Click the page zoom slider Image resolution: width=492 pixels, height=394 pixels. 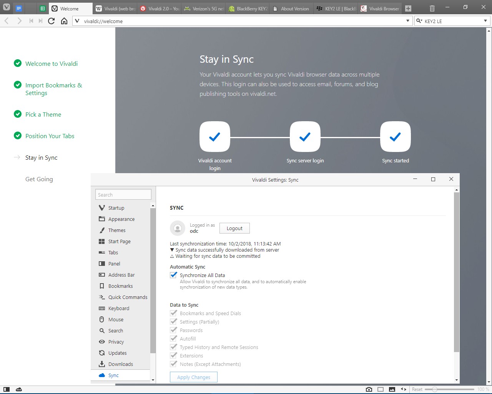tap(449, 389)
